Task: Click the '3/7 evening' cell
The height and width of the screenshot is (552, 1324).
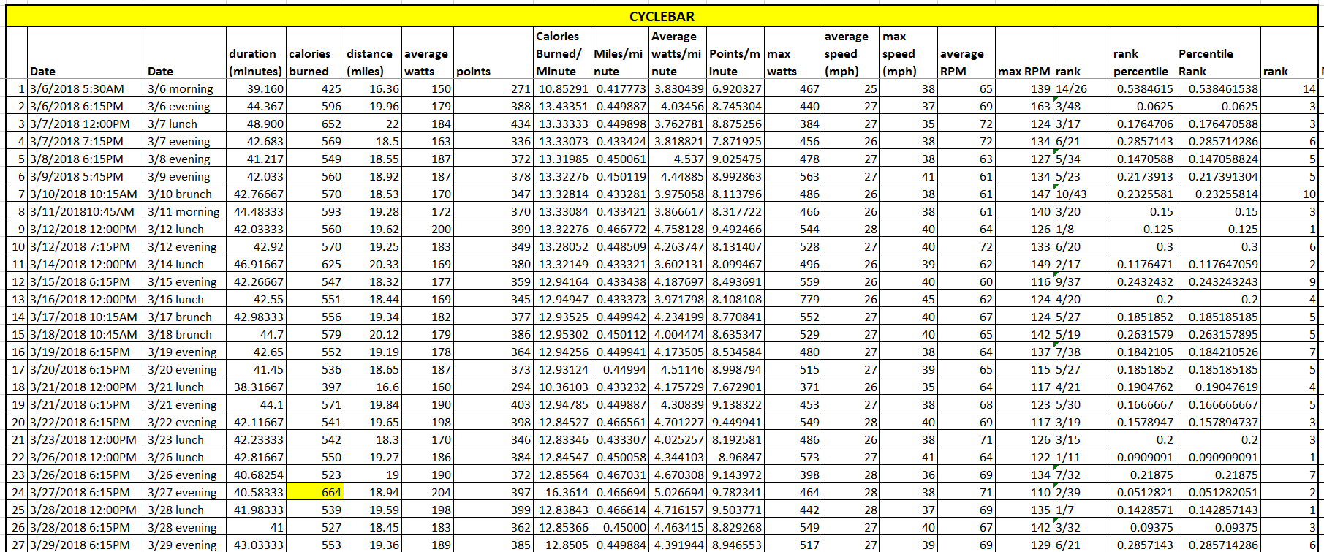Action: pos(185,141)
